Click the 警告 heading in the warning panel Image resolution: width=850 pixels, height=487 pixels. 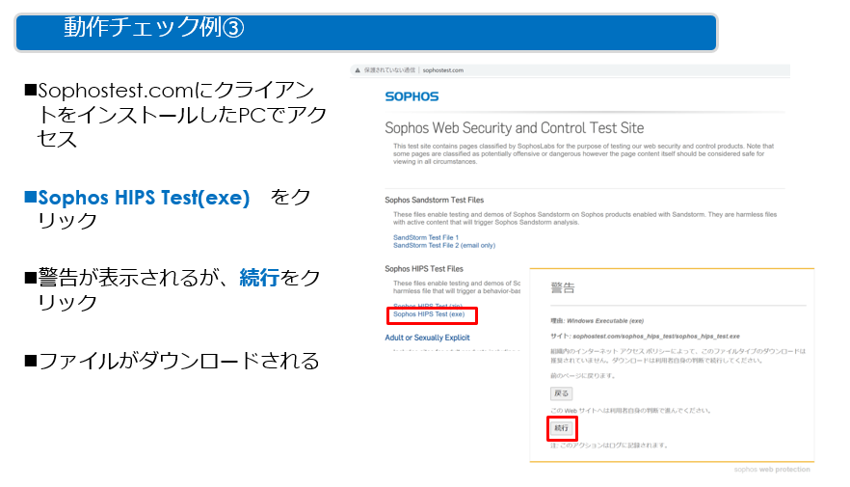pos(562,288)
